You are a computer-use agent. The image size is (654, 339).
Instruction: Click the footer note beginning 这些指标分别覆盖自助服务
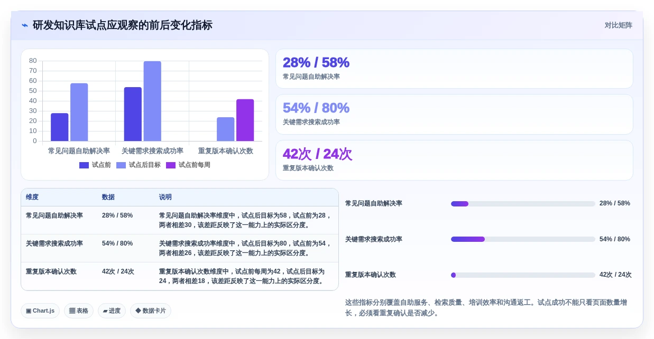[x=486, y=308]
